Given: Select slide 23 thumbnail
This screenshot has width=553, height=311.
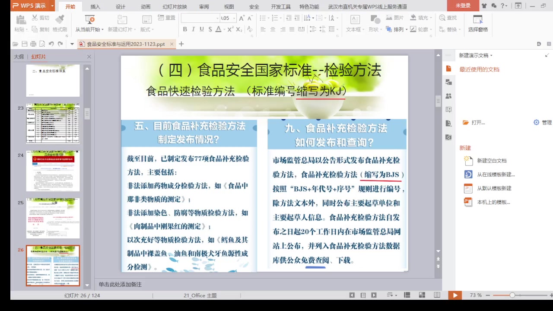Looking at the screenshot, I should pyautogui.click(x=53, y=123).
